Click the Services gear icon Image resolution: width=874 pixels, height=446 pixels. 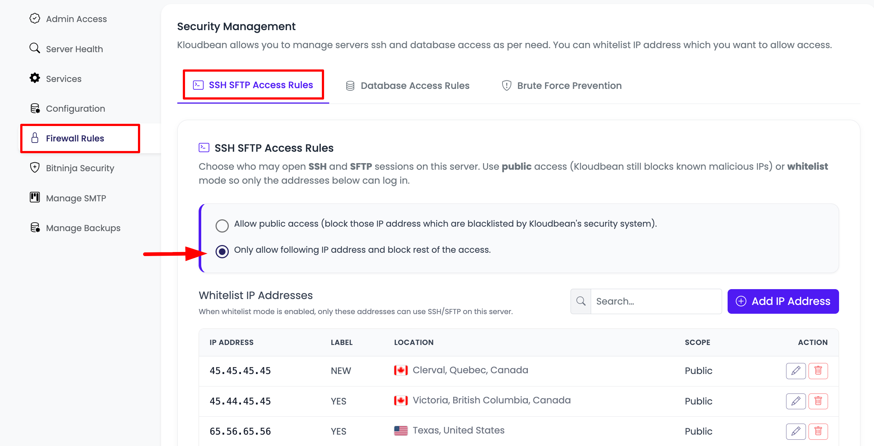click(x=35, y=78)
